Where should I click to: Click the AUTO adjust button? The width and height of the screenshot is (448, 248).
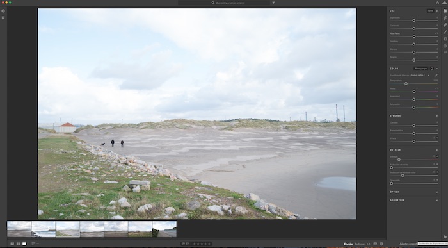point(430,11)
